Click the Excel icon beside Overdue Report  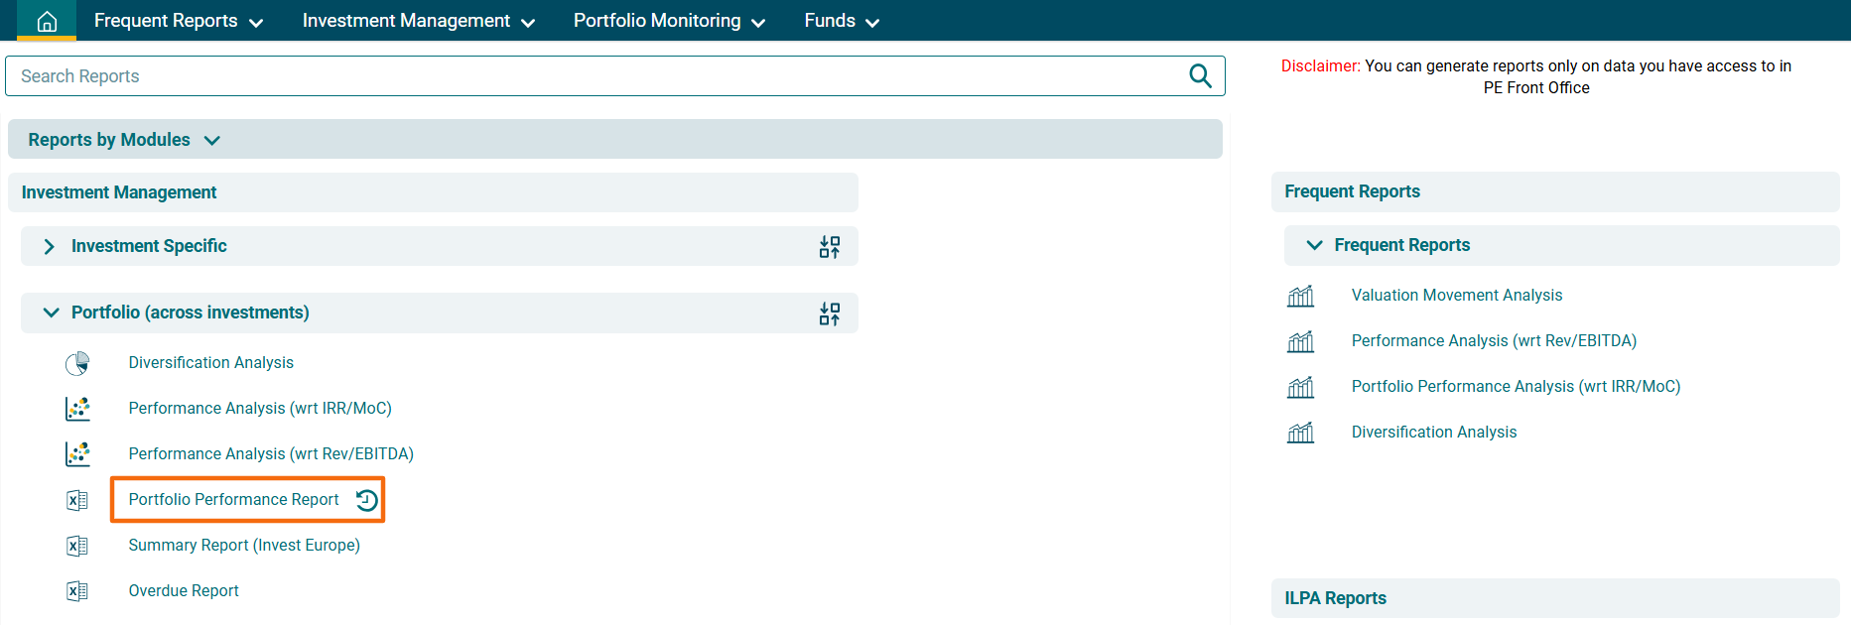(x=77, y=591)
